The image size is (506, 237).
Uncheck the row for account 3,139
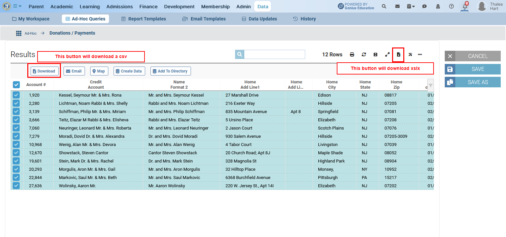16,111
